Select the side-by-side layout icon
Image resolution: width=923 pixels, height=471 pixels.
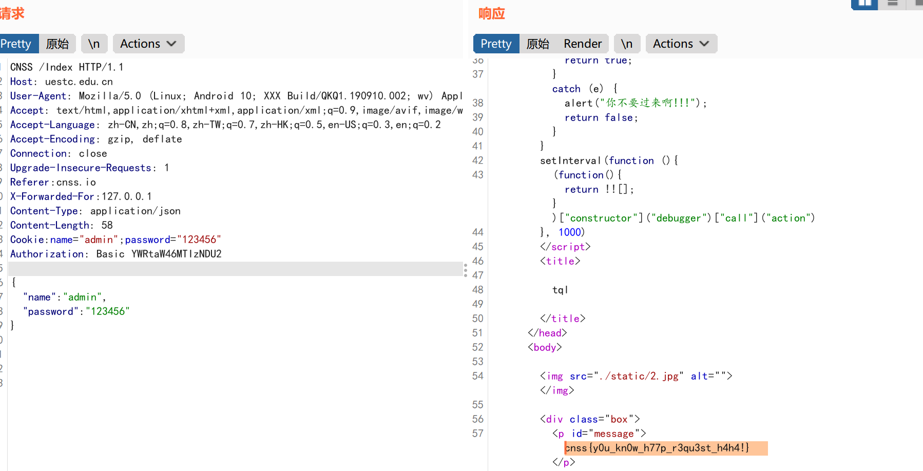865,3
